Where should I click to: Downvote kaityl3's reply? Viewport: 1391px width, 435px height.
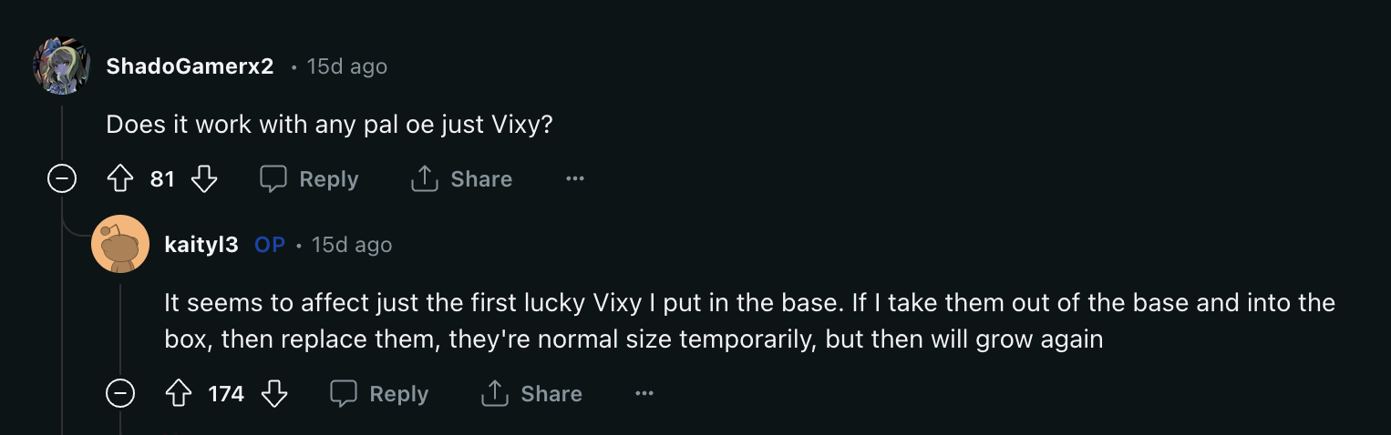coord(274,394)
